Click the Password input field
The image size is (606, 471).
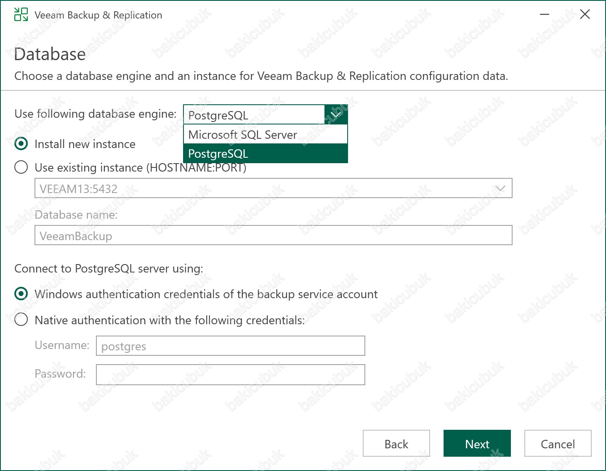pyautogui.click(x=230, y=375)
